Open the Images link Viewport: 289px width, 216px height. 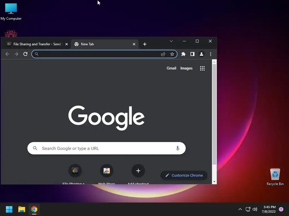[186, 68]
